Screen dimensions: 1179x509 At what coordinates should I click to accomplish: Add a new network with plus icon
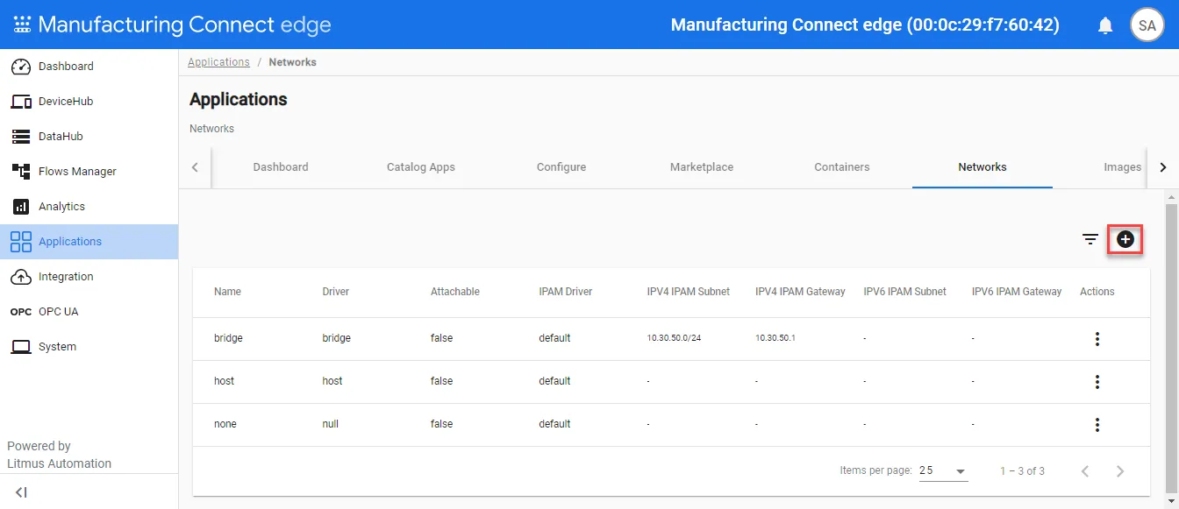click(1125, 238)
